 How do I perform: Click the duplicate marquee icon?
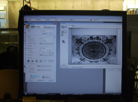(65, 32)
